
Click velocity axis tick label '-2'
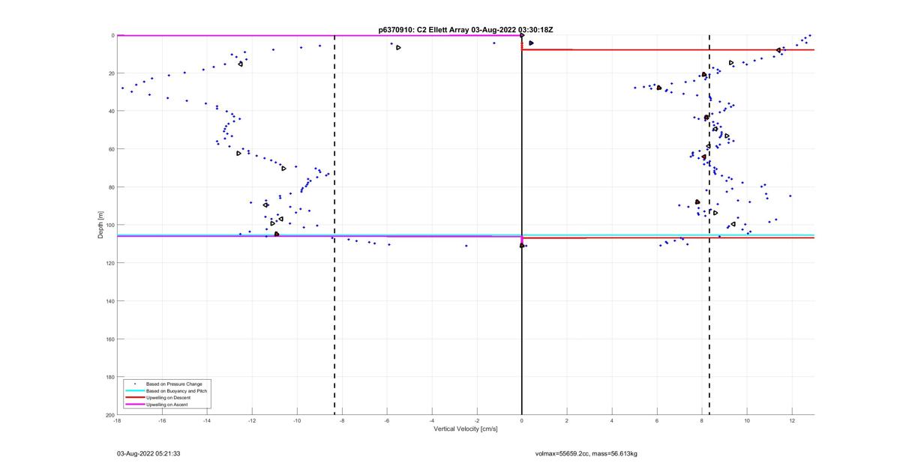click(x=477, y=421)
